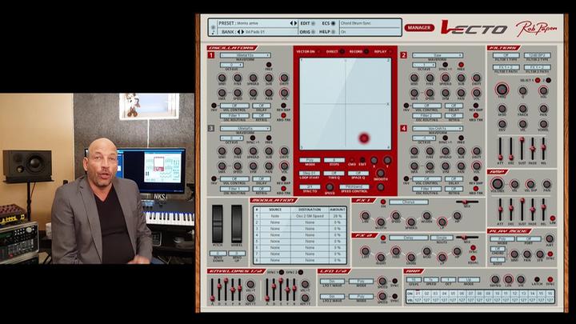The image size is (576, 324).
Task: Click Oscillator 4 VOL knob
Action: pyautogui.click(x=477, y=166)
